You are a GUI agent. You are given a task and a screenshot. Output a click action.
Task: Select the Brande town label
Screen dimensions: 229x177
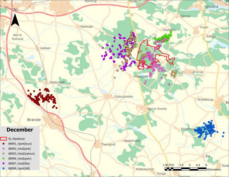[x=34, y=120]
